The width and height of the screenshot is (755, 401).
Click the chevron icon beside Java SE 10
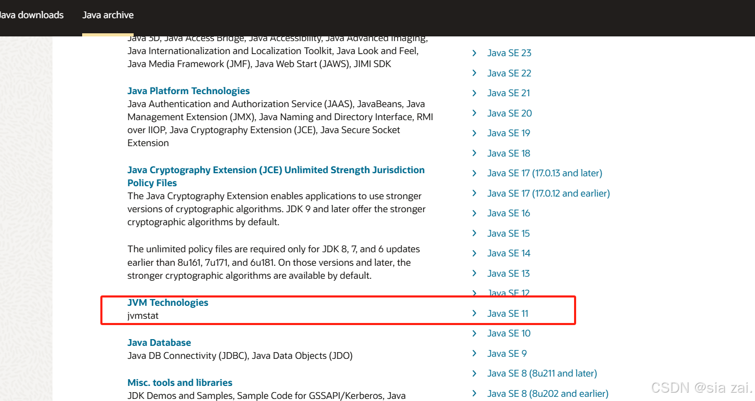point(474,333)
